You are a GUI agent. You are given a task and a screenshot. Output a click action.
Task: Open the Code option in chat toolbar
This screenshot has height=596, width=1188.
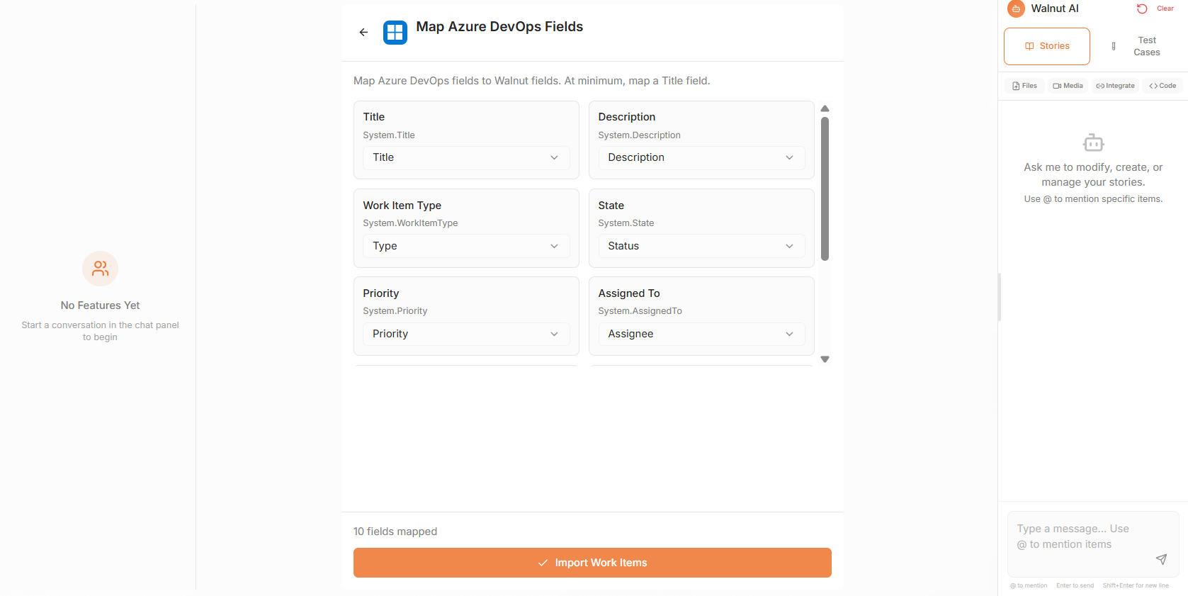pyautogui.click(x=1162, y=86)
